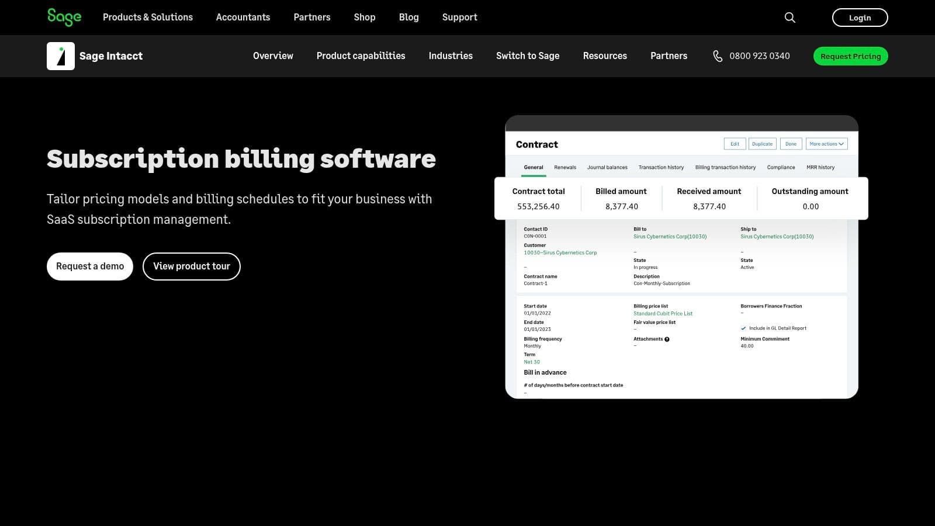The image size is (935, 526).
Task: Click the 10030–Sirus Cybernetics Corp customer link
Action: (x=560, y=253)
